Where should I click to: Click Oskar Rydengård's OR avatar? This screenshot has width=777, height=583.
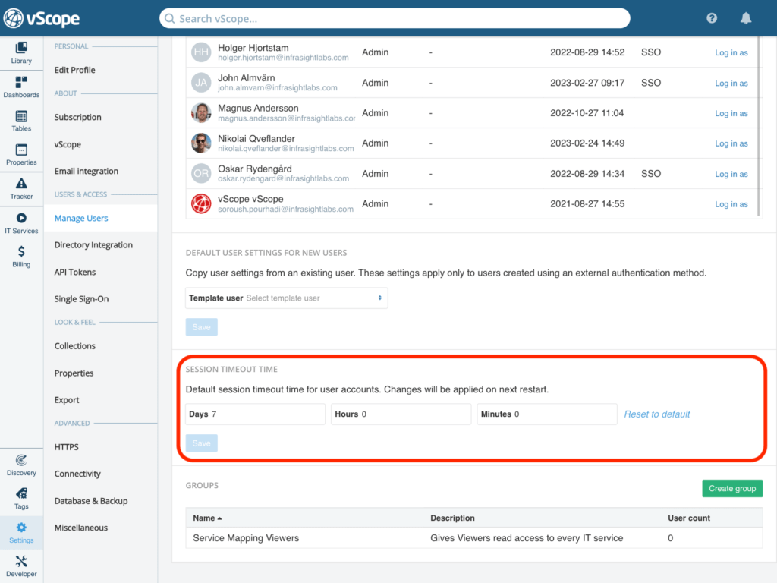click(201, 174)
